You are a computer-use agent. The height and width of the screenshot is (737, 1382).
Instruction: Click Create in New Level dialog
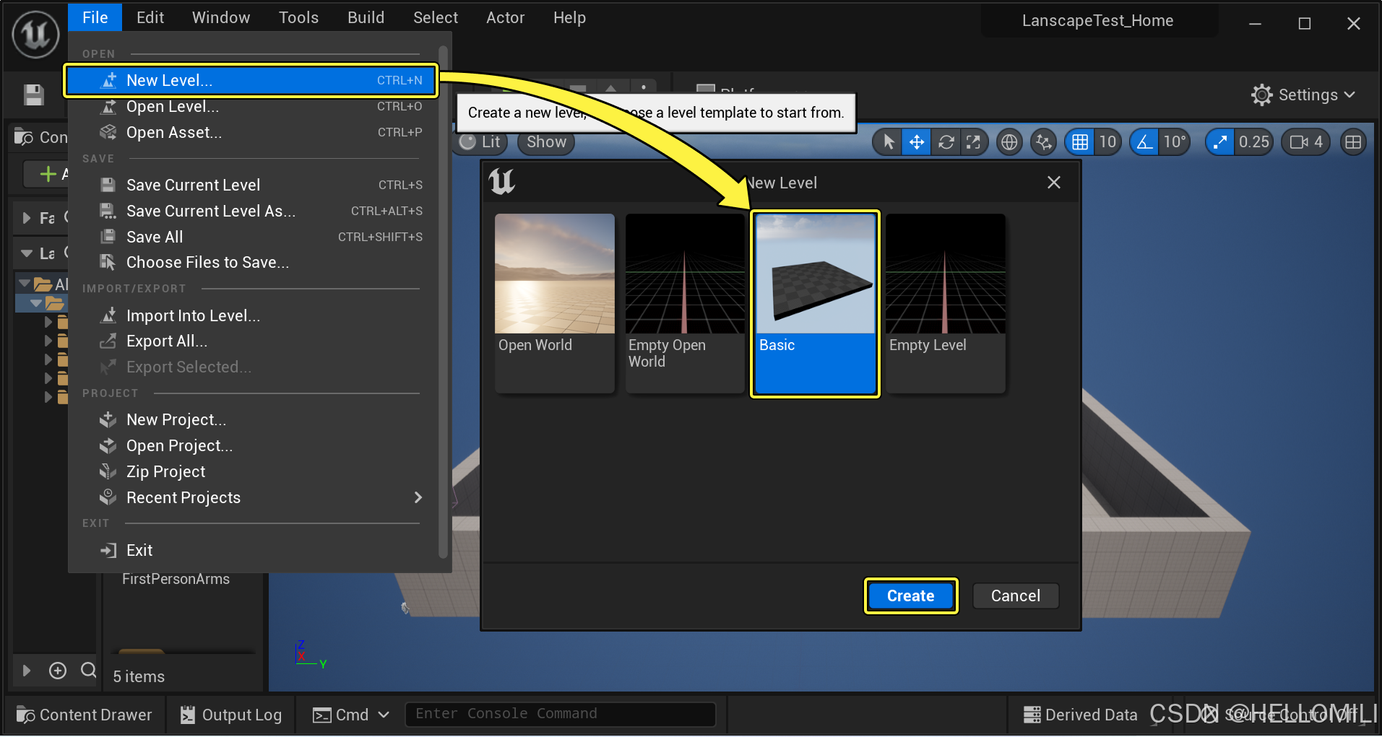coord(911,596)
